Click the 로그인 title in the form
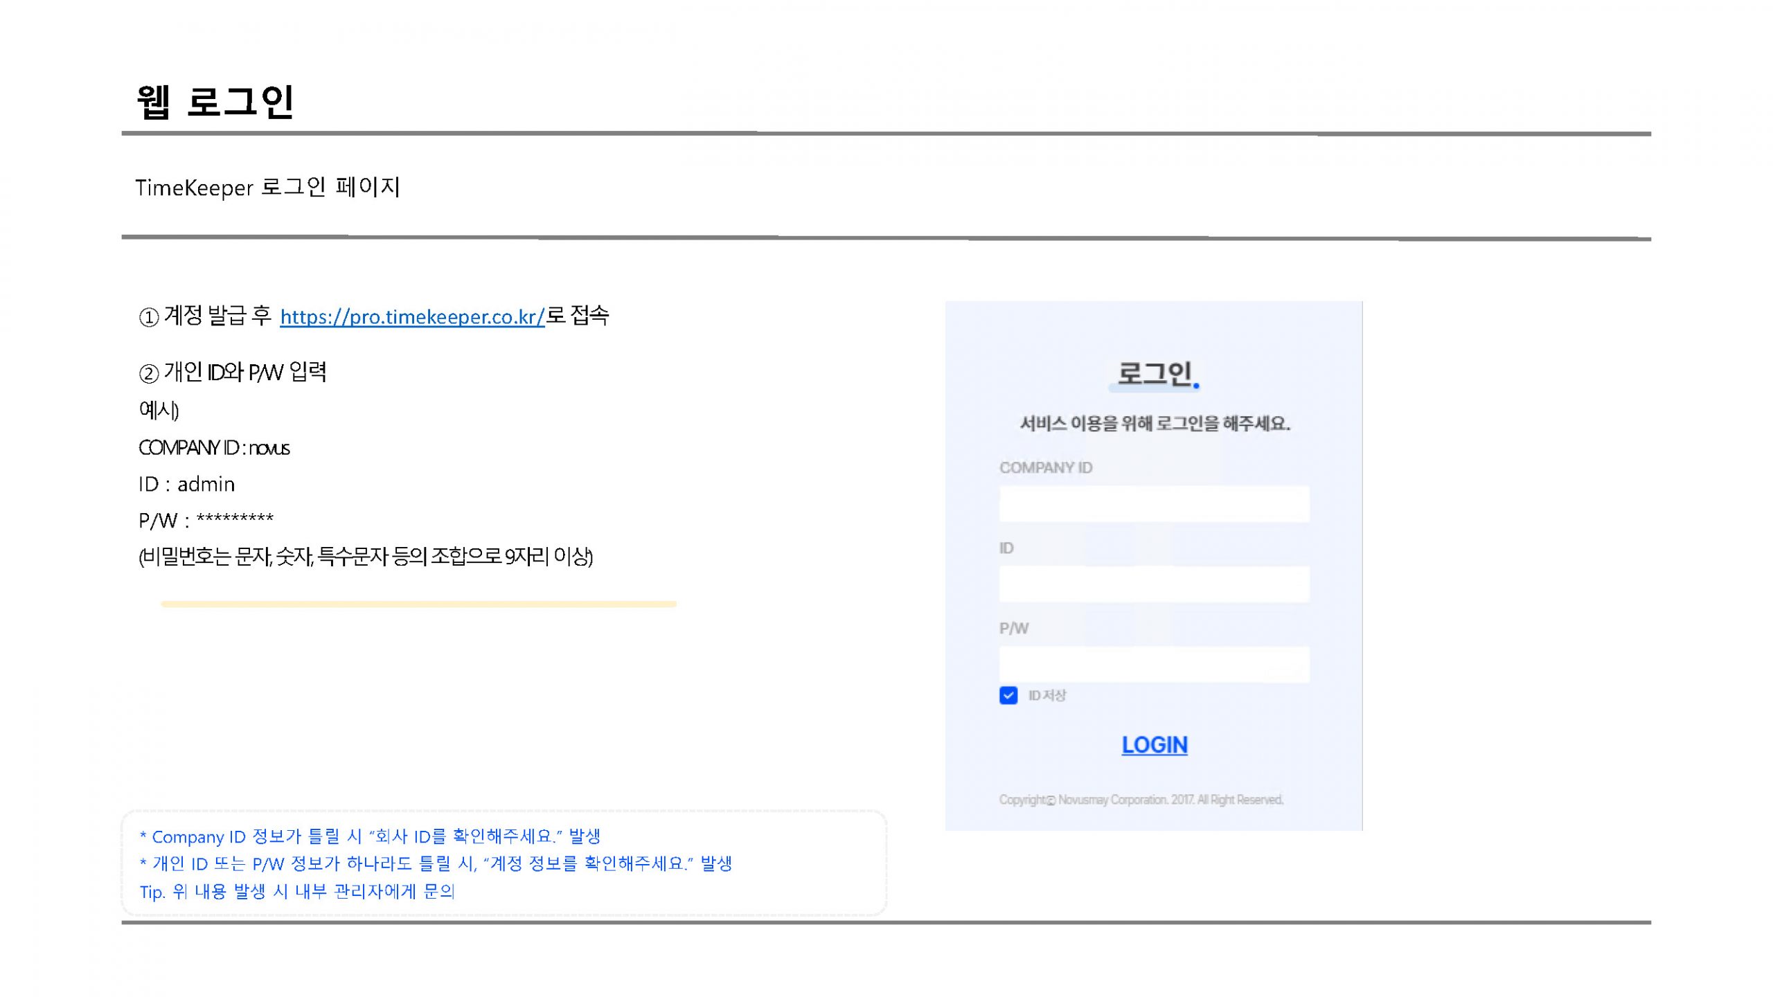Image resolution: width=1773 pixels, height=997 pixels. (x=1155, y=373)
